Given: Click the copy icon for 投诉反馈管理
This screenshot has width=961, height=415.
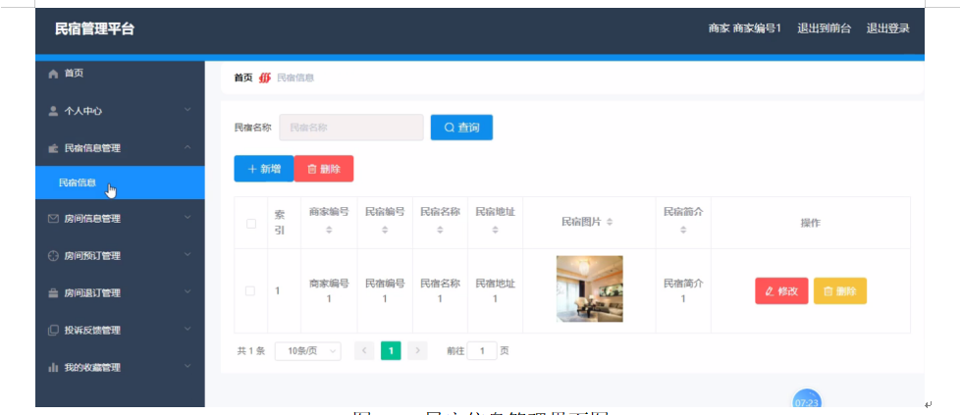Looking at the screenshot, I should click(53, 331).
